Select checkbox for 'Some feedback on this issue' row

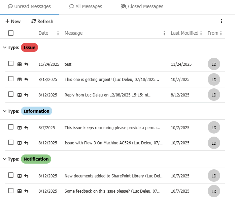pos(11,191)
